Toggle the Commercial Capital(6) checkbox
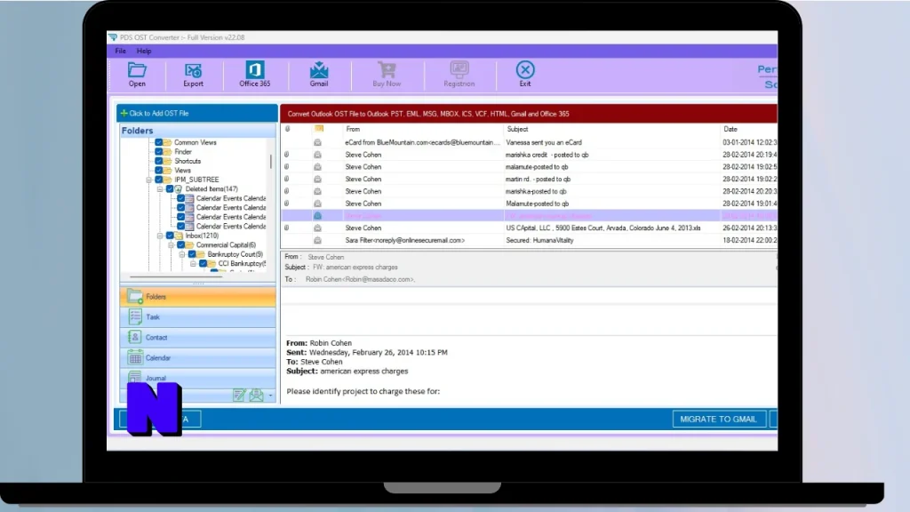The height and width of the screenshot is (512, 910). tap(180, 245)
